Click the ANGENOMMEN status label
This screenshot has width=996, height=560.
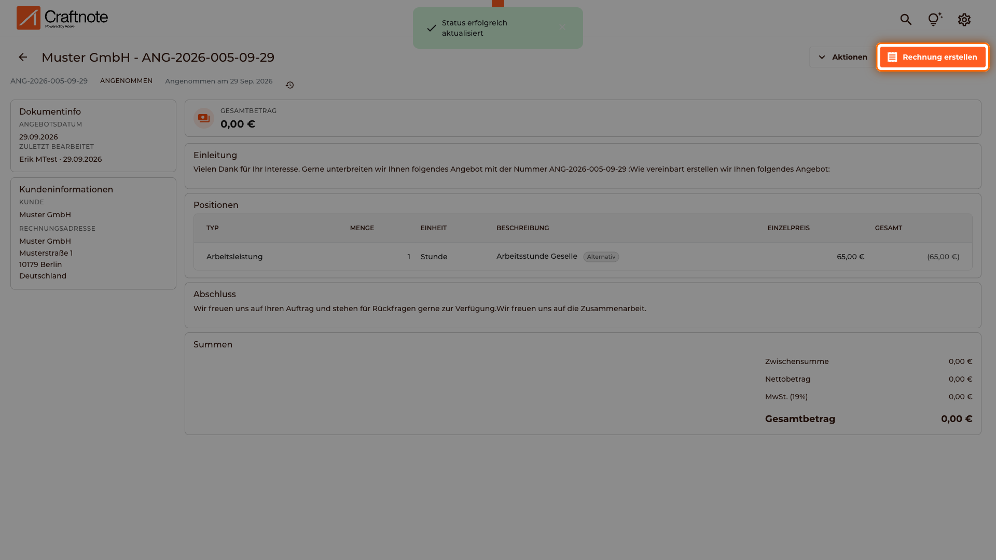[x=126, y=81]
